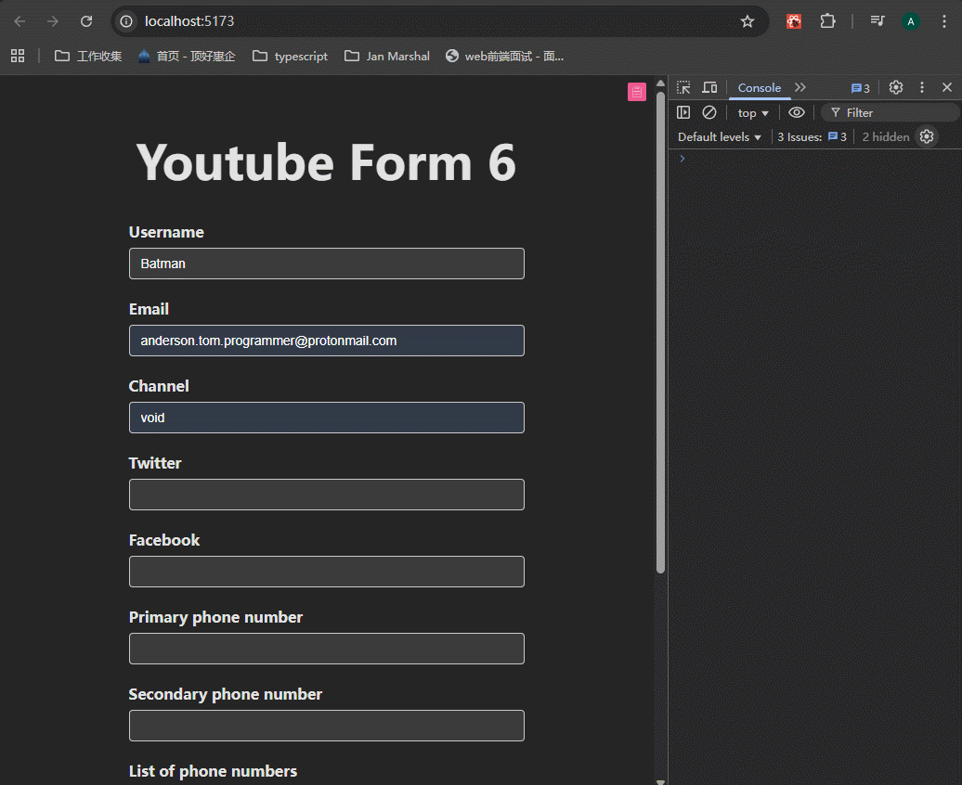Show more DevTools tabs via the chevrons
Viewport: 962px width, 785px height.
[x=800, y=87]
